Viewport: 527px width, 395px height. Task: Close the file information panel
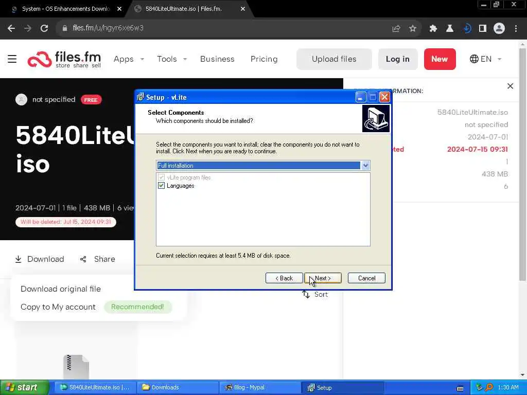(x=510, y=86)
